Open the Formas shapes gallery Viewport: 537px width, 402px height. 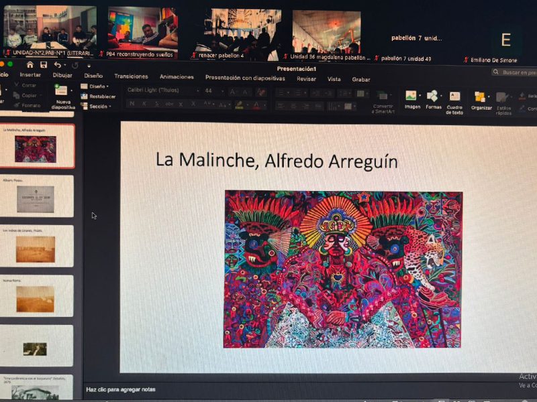433,99
